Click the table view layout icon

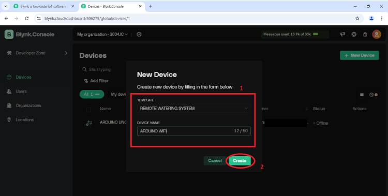coord(362,95)
